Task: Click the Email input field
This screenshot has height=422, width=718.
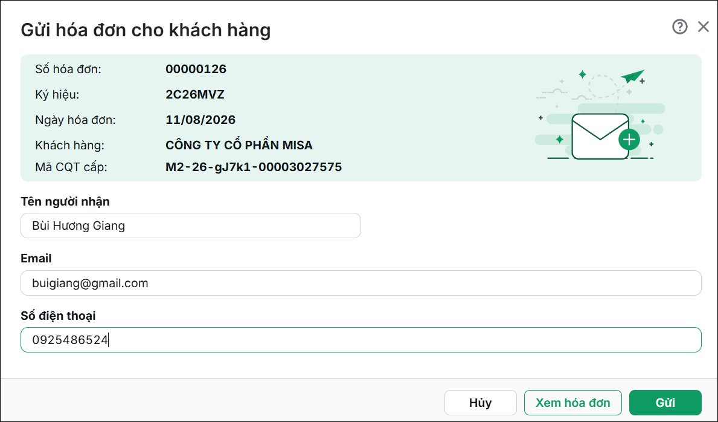Action: click(361, 283)
